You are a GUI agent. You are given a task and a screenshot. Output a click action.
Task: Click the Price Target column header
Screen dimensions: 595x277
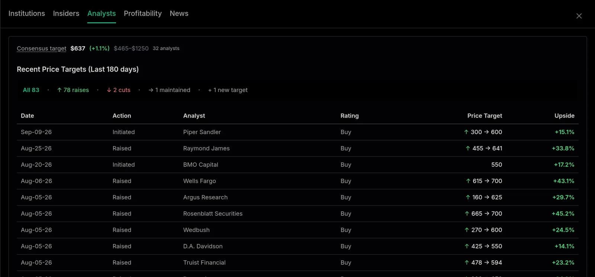click(485, 116)
